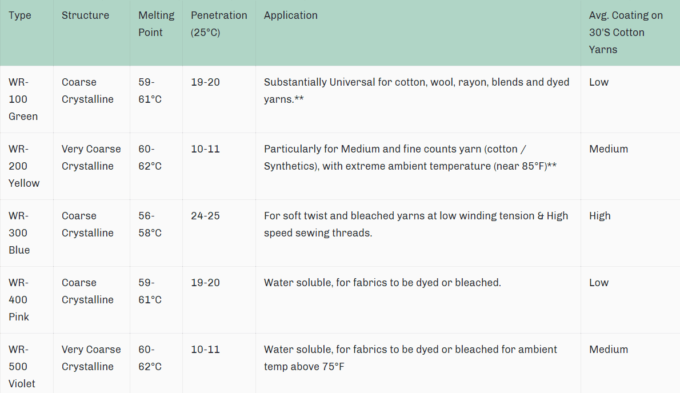Click the Penetration (25°C) header
Image resolution: width=680 pixels, height=393 pixels.
219,24
